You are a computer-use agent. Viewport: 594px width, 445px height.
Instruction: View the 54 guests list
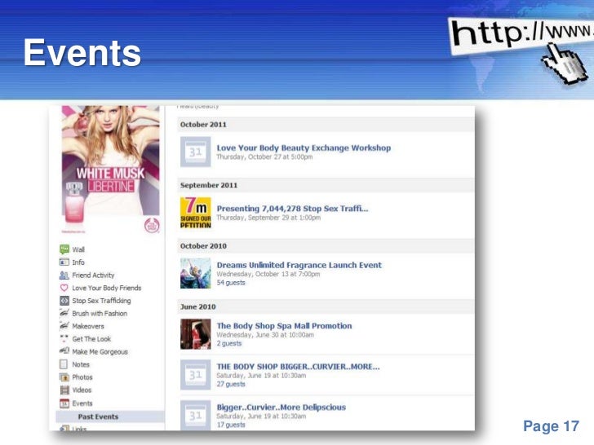point(231,283)
